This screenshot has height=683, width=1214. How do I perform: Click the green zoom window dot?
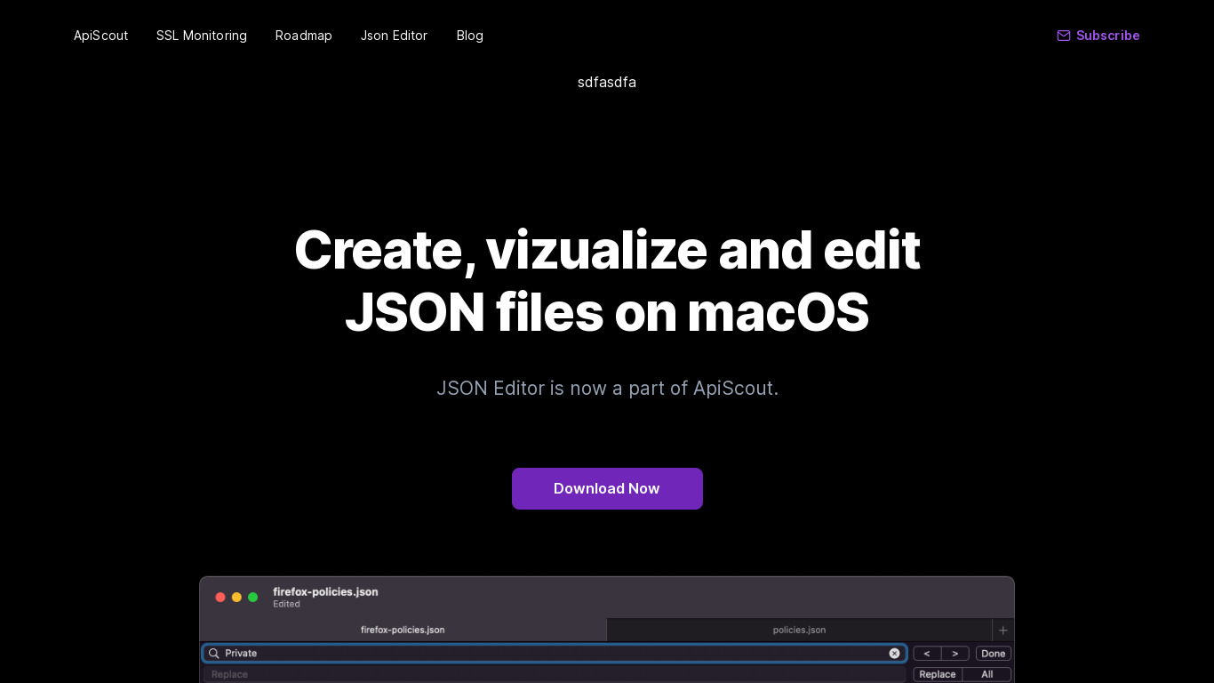point(252,598)
